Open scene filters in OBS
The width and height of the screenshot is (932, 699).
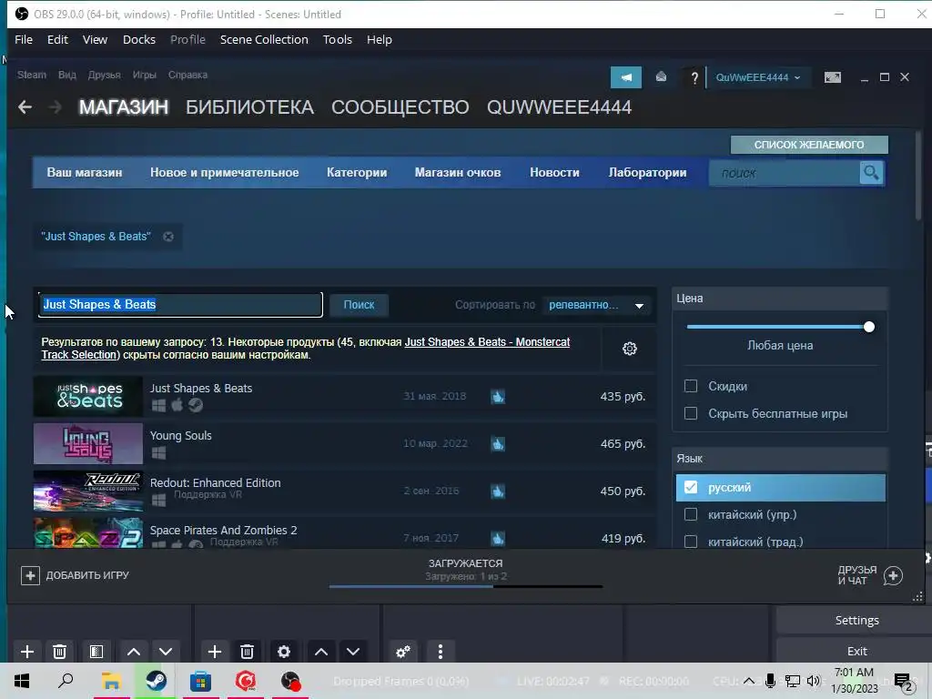click(x=96, y=652)
